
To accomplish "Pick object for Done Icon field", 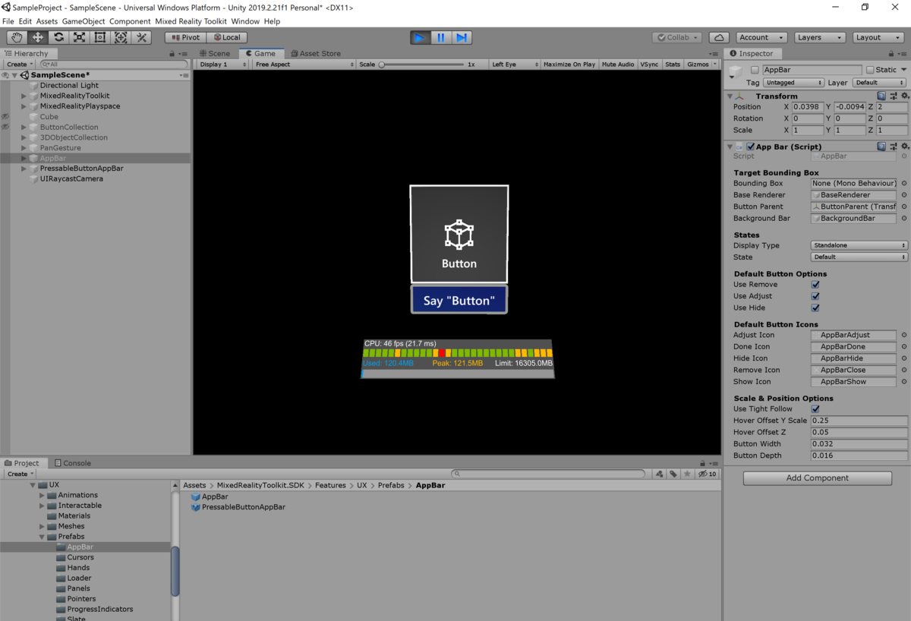I will [903, 347].
